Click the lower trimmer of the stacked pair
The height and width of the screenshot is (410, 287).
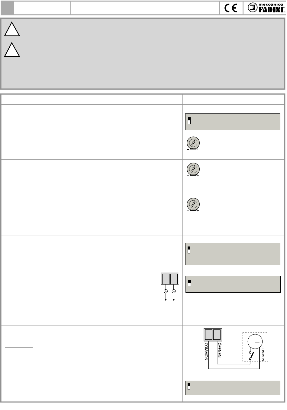tap(193, 204)
